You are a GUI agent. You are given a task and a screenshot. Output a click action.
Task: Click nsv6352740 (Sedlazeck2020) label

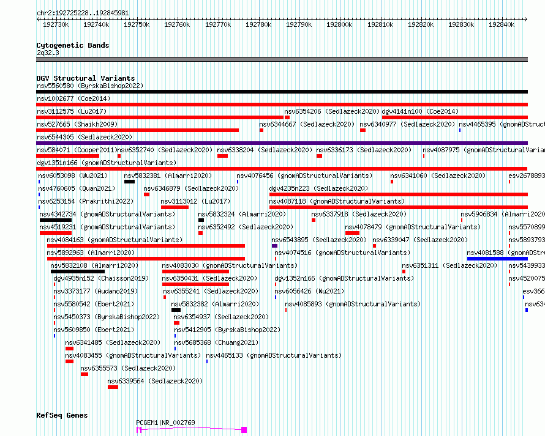[165, 150]
